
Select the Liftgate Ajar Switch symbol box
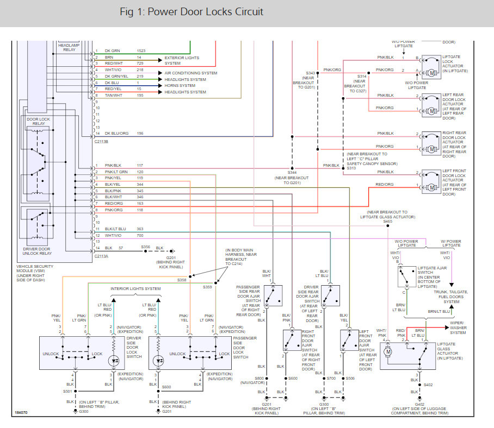[407, 277]
